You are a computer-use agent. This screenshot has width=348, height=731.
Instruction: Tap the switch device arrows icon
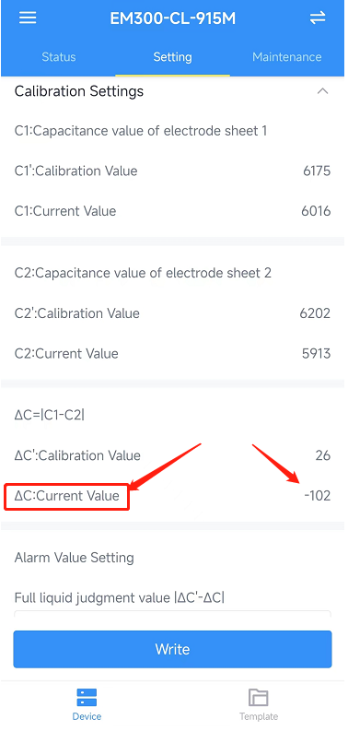[x=318, y=18]
